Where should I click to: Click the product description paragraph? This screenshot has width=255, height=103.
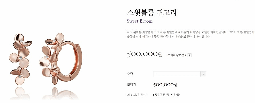click(x=190, y=35)
